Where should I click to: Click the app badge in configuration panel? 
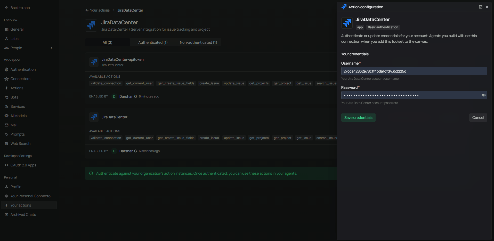[x=360, y=27]
